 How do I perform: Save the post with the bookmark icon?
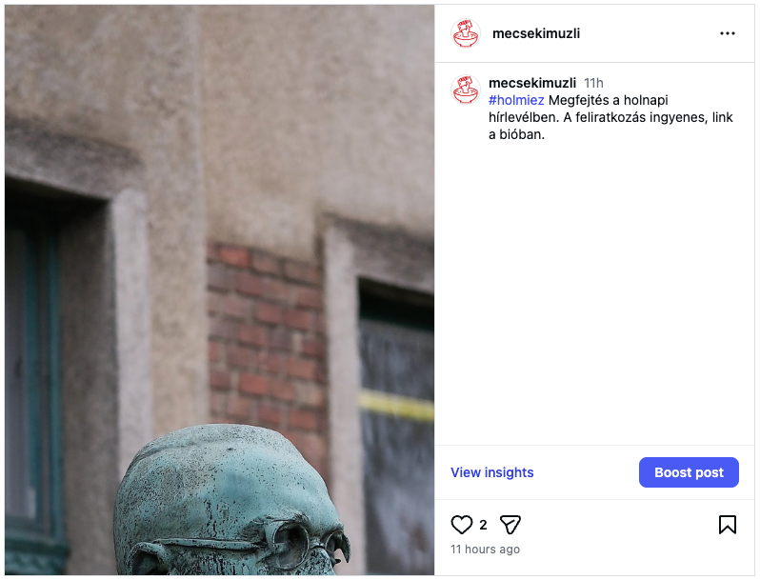(728, 525)
